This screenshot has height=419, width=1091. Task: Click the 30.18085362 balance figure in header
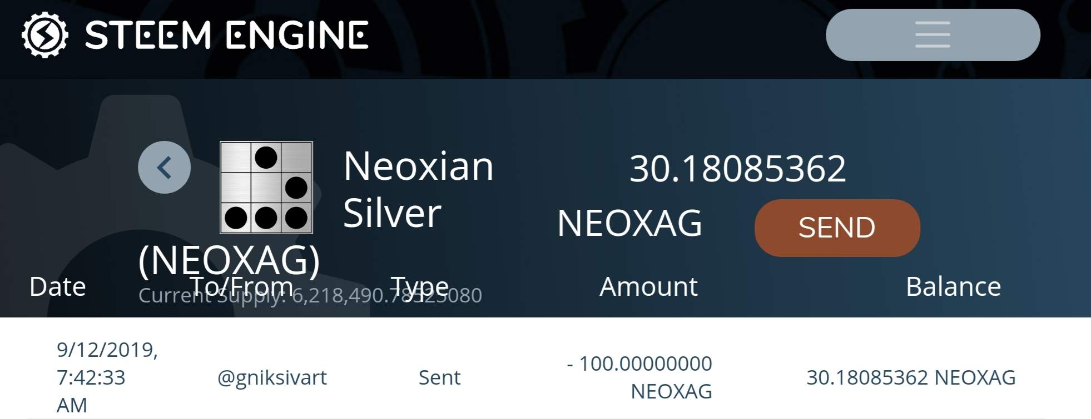737,169
